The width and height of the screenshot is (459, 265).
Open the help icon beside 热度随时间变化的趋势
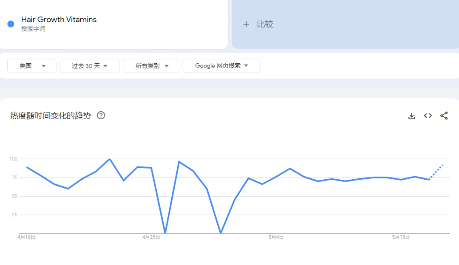[101, 115]
